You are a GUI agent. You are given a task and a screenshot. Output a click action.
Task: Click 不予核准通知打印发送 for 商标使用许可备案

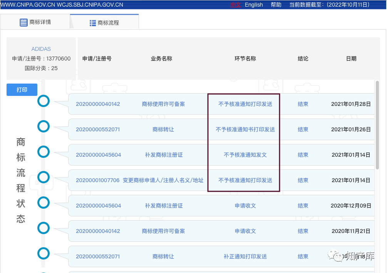tap(245, 104)
